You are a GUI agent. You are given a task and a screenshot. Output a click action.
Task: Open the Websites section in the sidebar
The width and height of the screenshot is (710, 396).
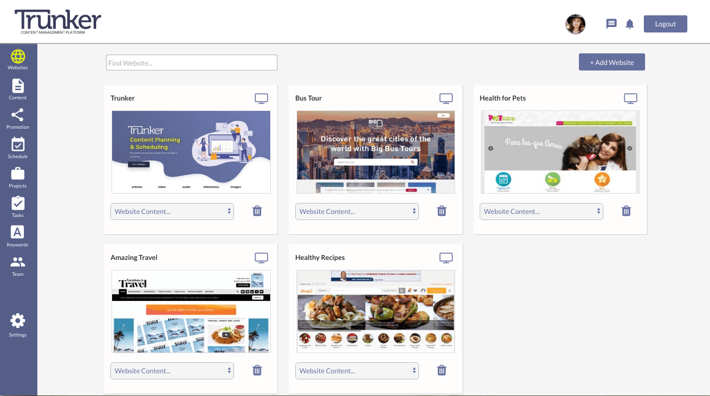pyautogui.click(x=18, y=60)
